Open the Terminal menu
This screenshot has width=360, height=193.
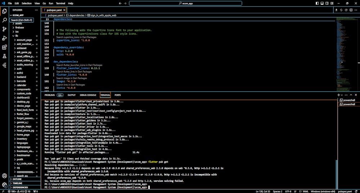click(60, 4)
